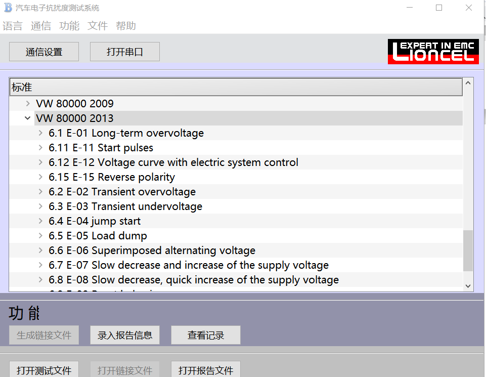Open the 功能 menu
Viewport: 486px width, 377px height.
(69, 26)
